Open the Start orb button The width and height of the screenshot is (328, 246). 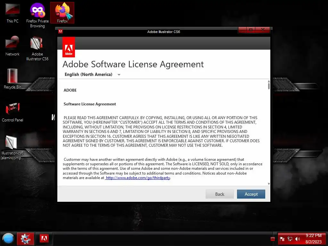coord(8,239)
